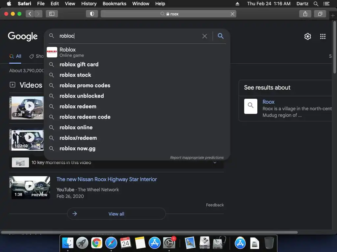Open Notification Center list icon
Screen dimensions: 337x252
pyautogui.click(x=326, y=4)
